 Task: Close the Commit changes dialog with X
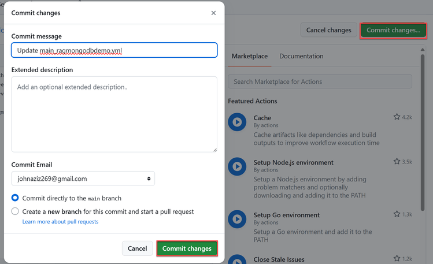(x=213, y=13)
